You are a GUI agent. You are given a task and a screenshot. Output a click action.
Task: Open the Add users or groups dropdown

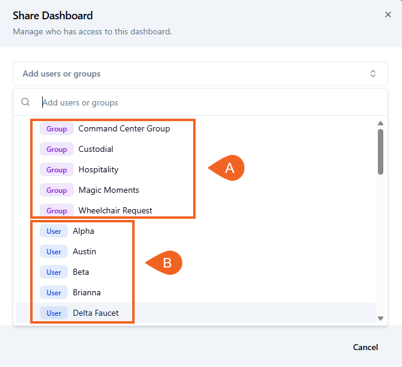(200, 74)
